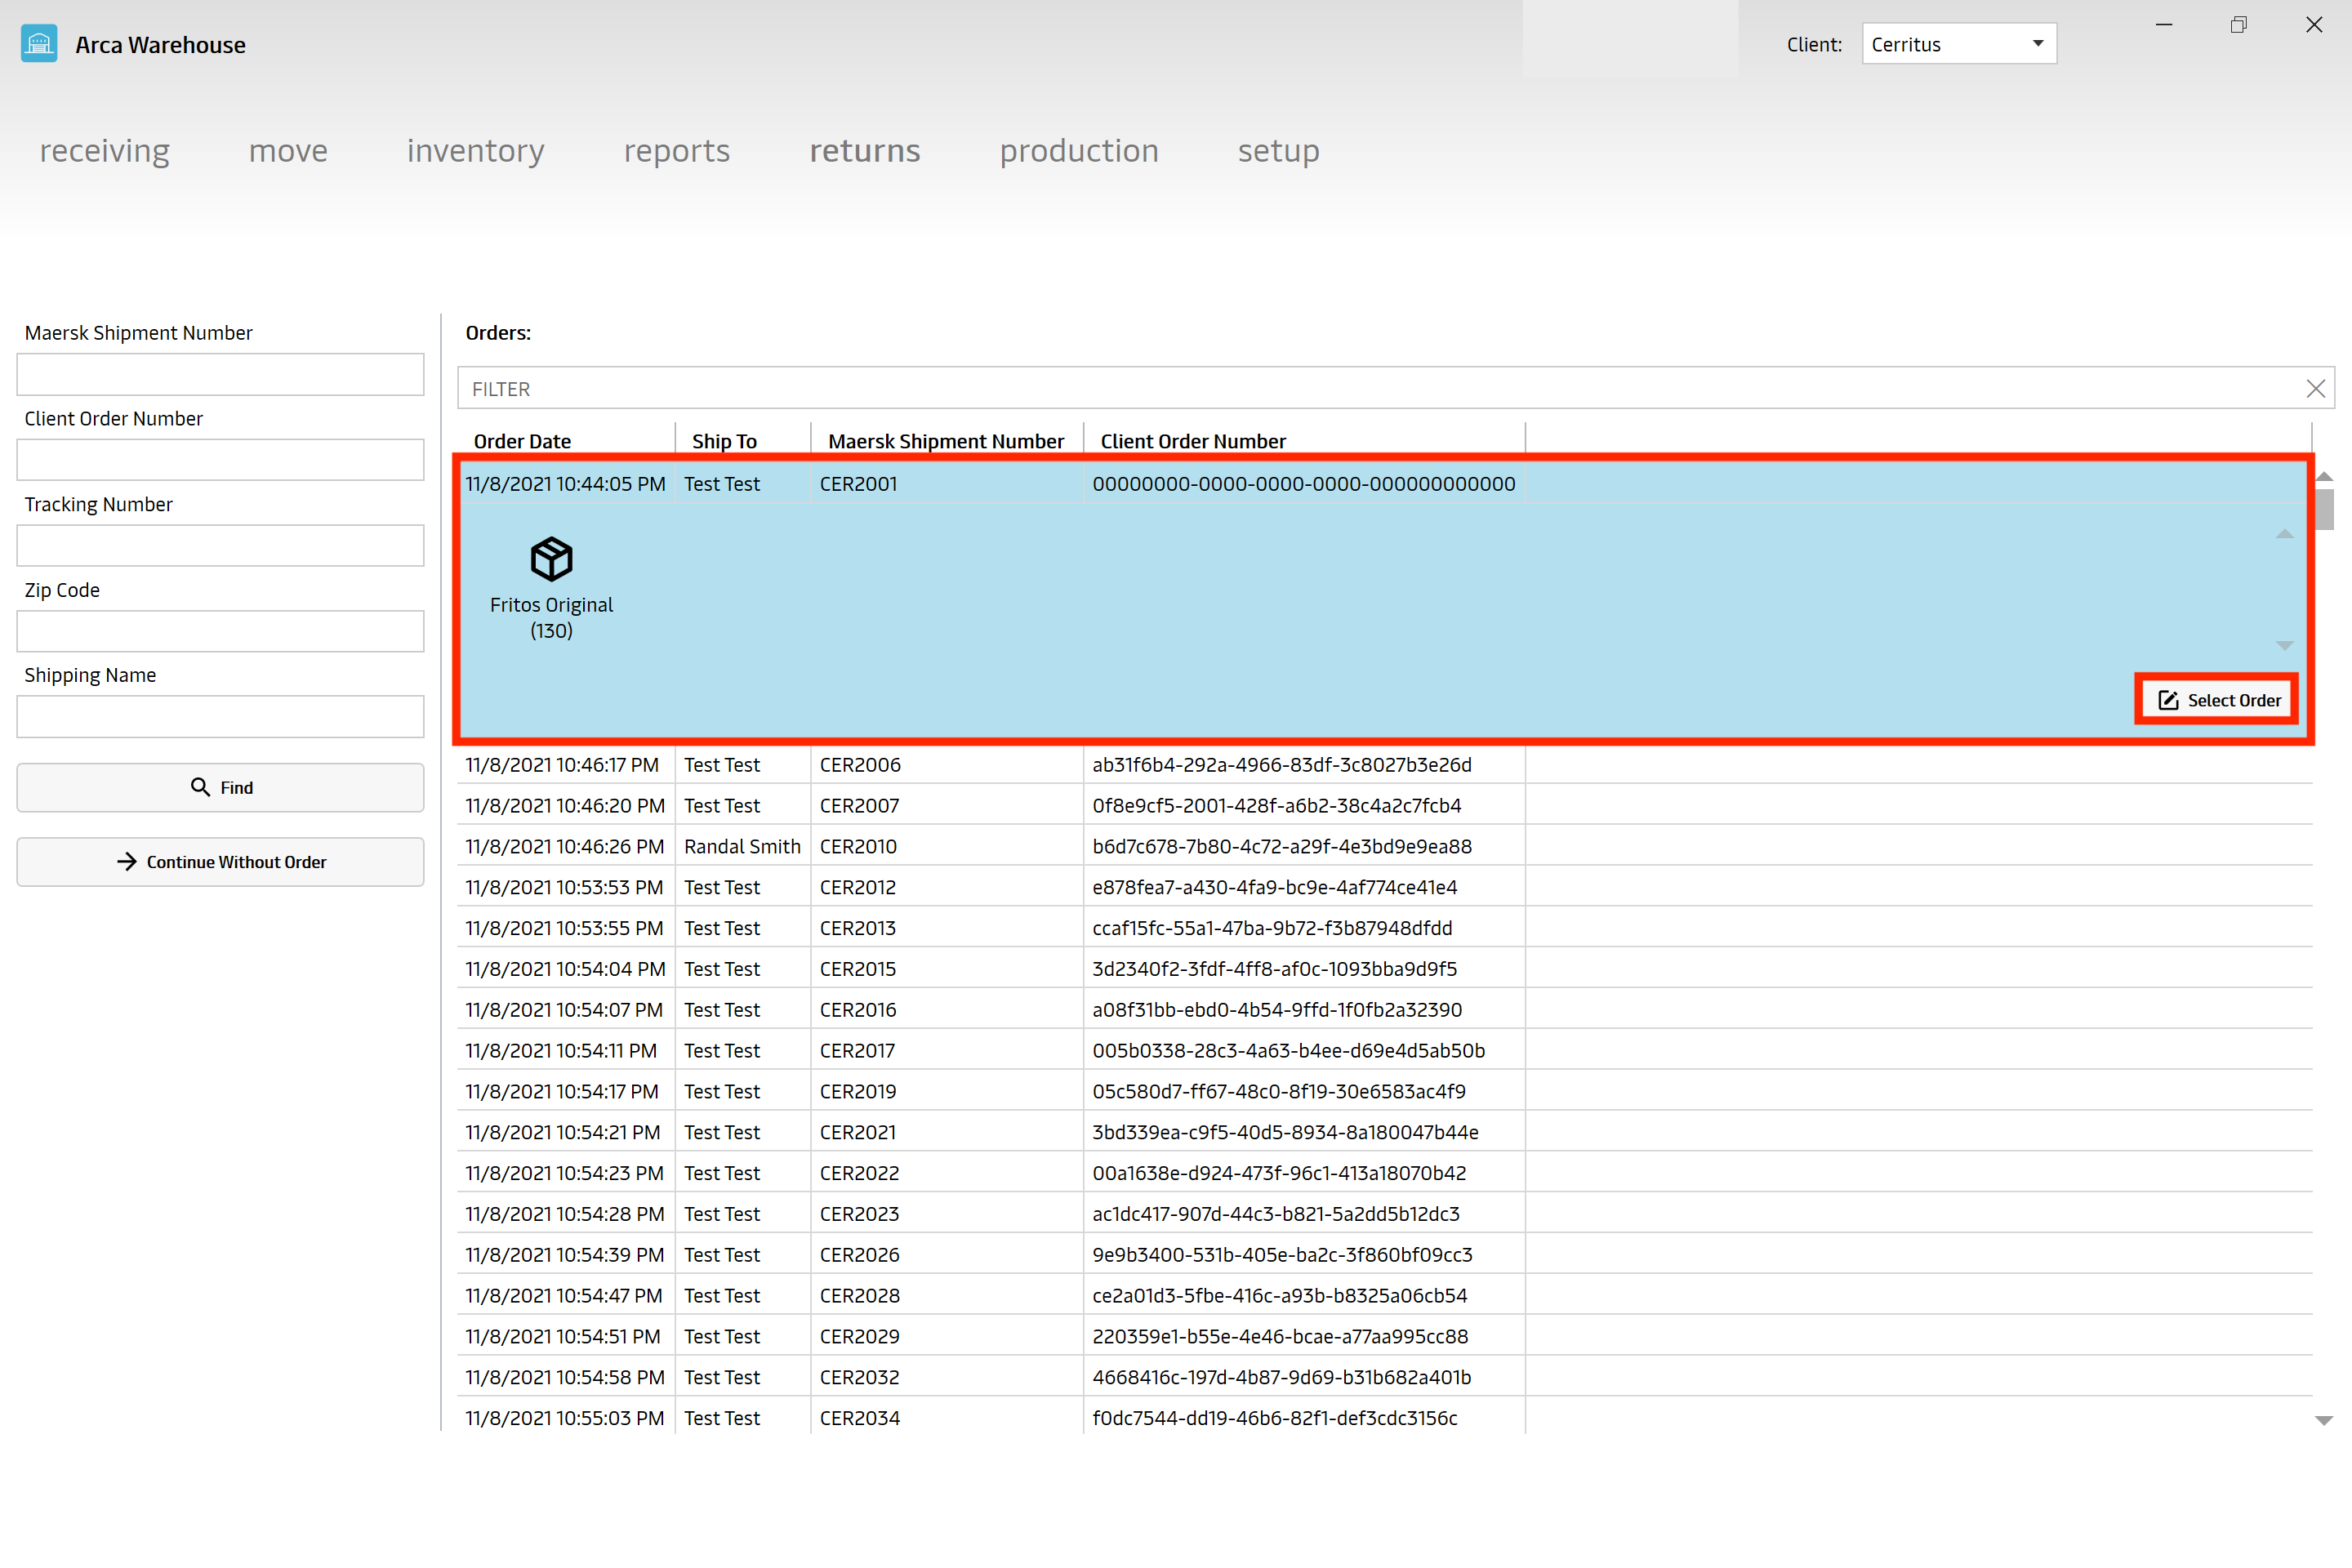Select order CER2022
Viewport: 2352px width, 1568px height.
tap(1384, 1174)
